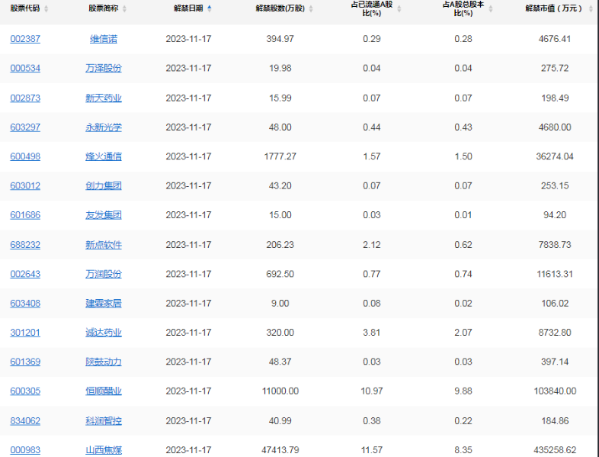Click stock code 688232
This screenshot has height=457, width=599.
[25, 245]
